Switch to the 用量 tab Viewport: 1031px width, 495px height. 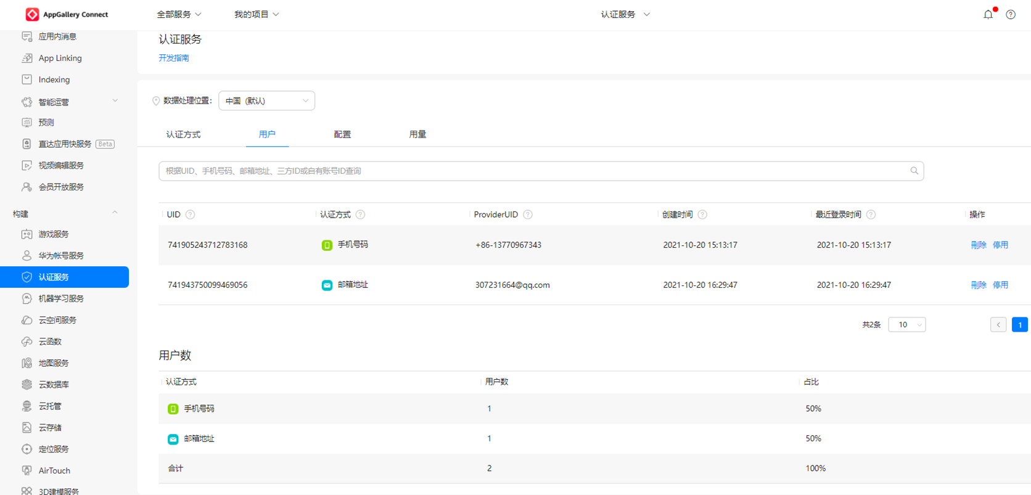pyautogui.click(x=417, y=134)
